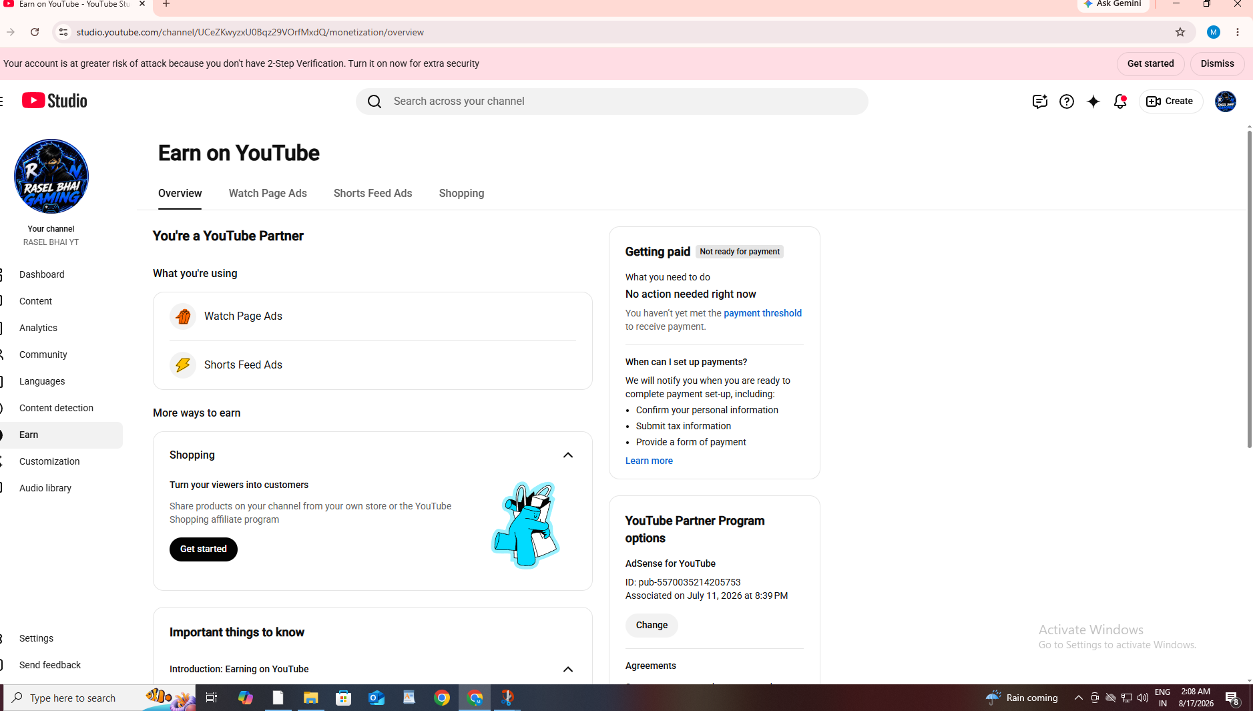Collapse the Shopping section
This screenshot has height=711, width=1253.
tap(568, 455)
